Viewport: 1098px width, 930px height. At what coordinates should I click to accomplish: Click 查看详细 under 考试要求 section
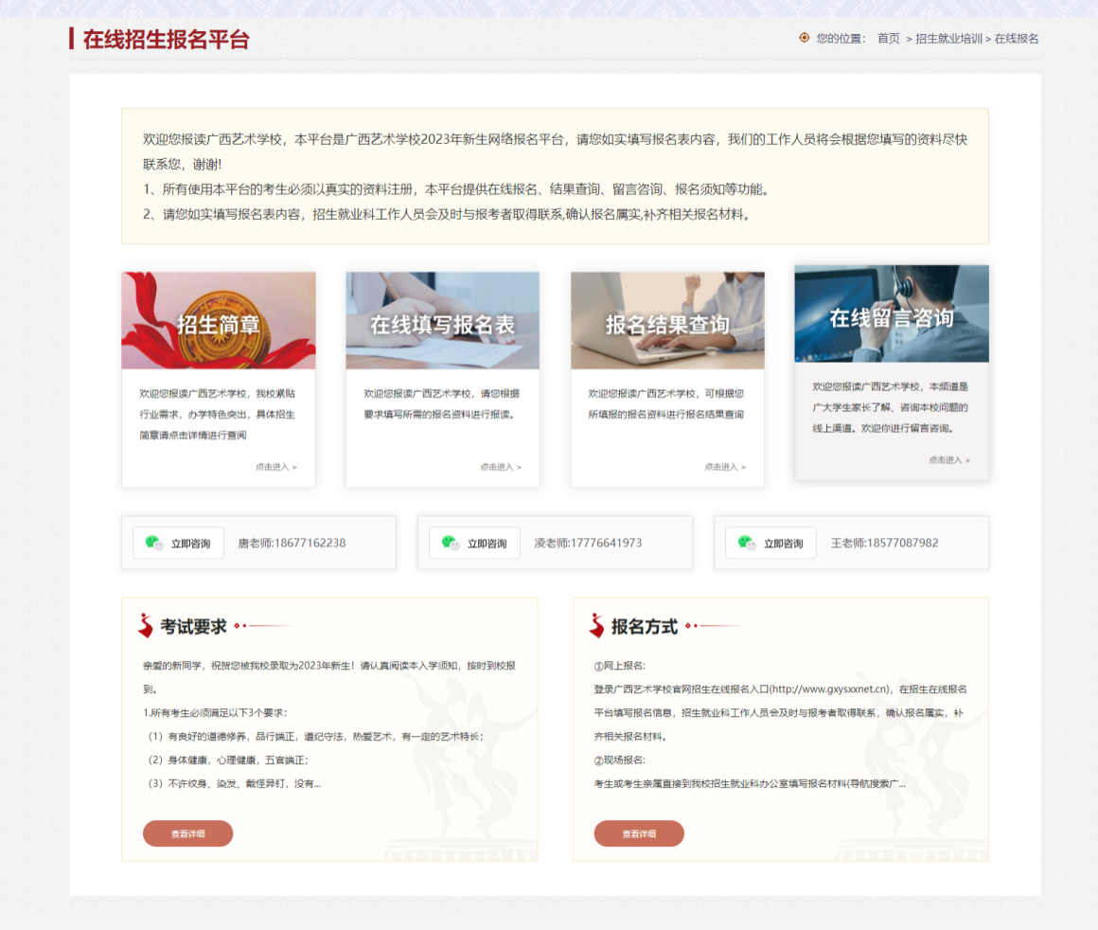(x=187, y=833)
